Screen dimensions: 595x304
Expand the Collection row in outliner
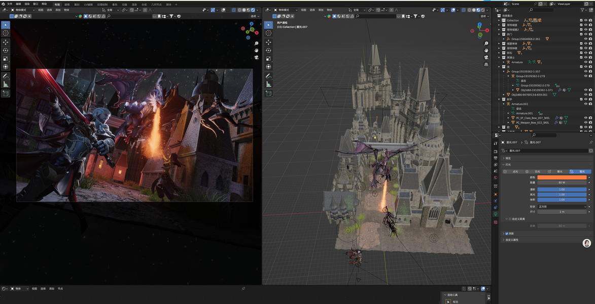(499, 20)
